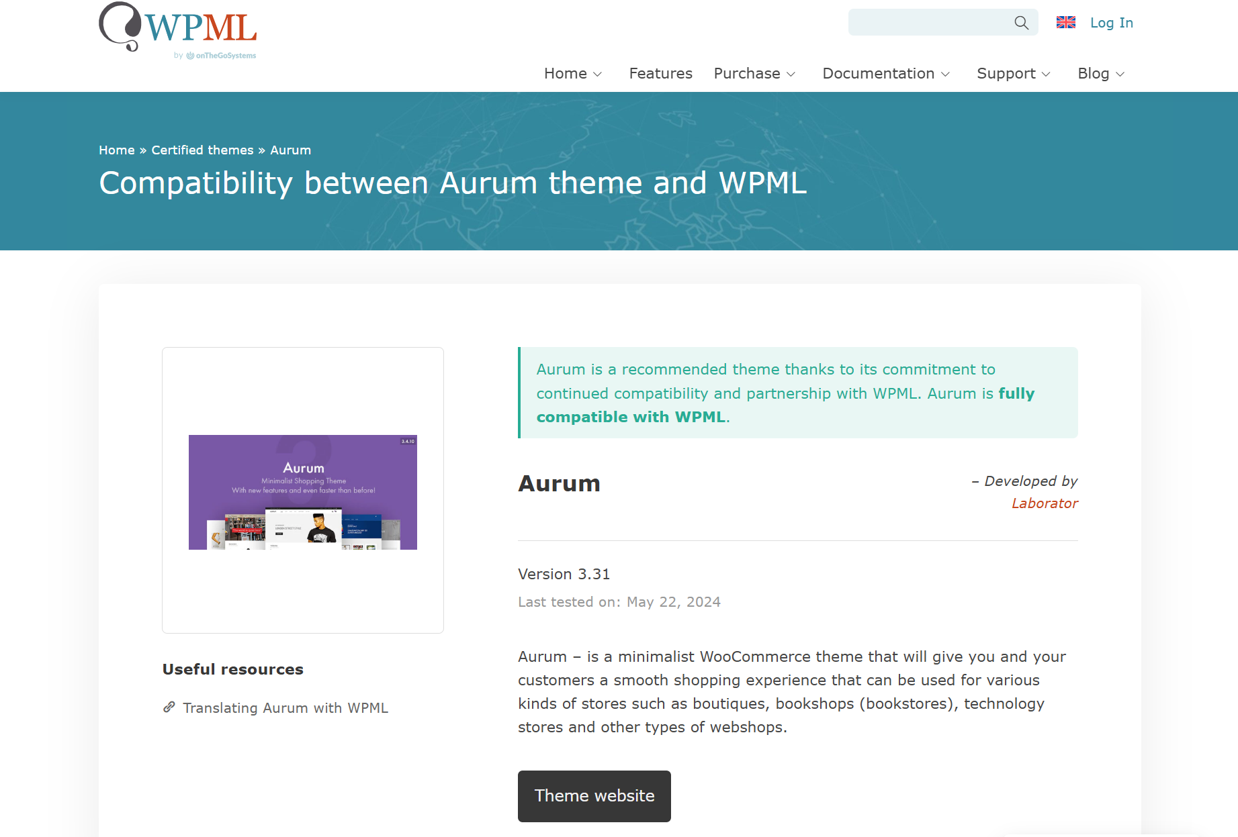Expand the Documentation menu chevron
Image resolution: width=1238 pixels, height=837 pixels.
946,75
